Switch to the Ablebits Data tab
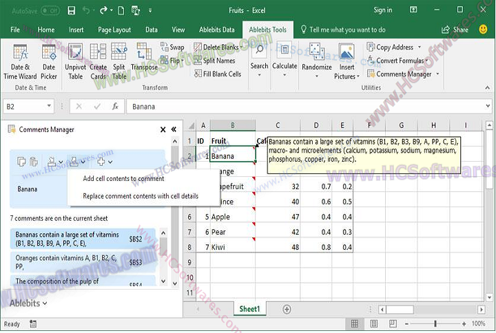Image resolution: width=496 pixels, height=333 pixels. (x=217, y=30)
